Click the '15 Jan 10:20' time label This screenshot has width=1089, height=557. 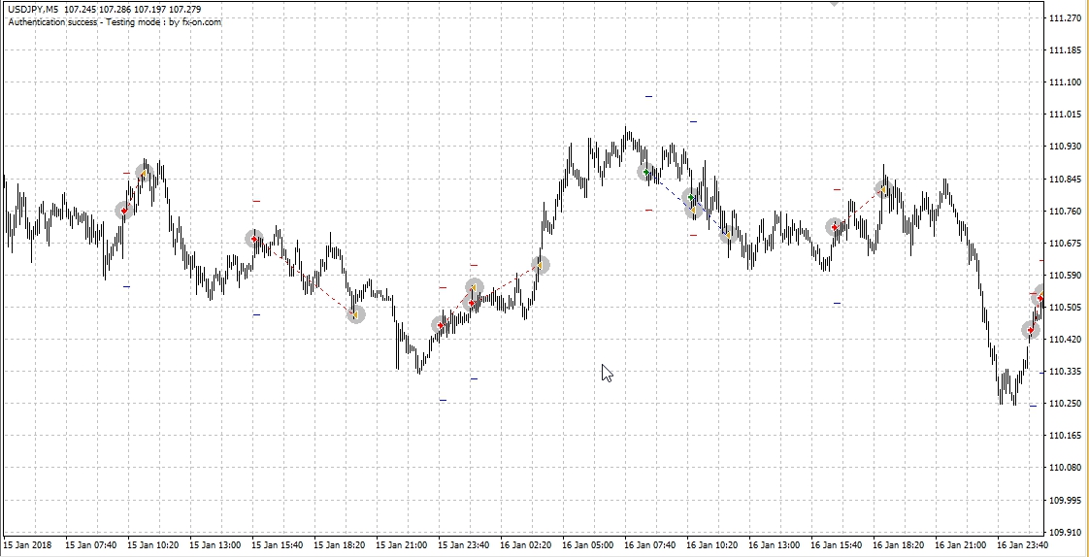tap(152, 546)
